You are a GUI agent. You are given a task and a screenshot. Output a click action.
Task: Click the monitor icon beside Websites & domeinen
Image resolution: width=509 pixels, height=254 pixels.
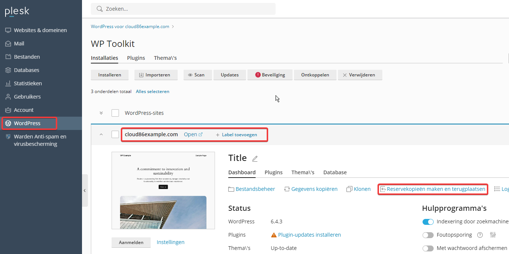(8, 30)
